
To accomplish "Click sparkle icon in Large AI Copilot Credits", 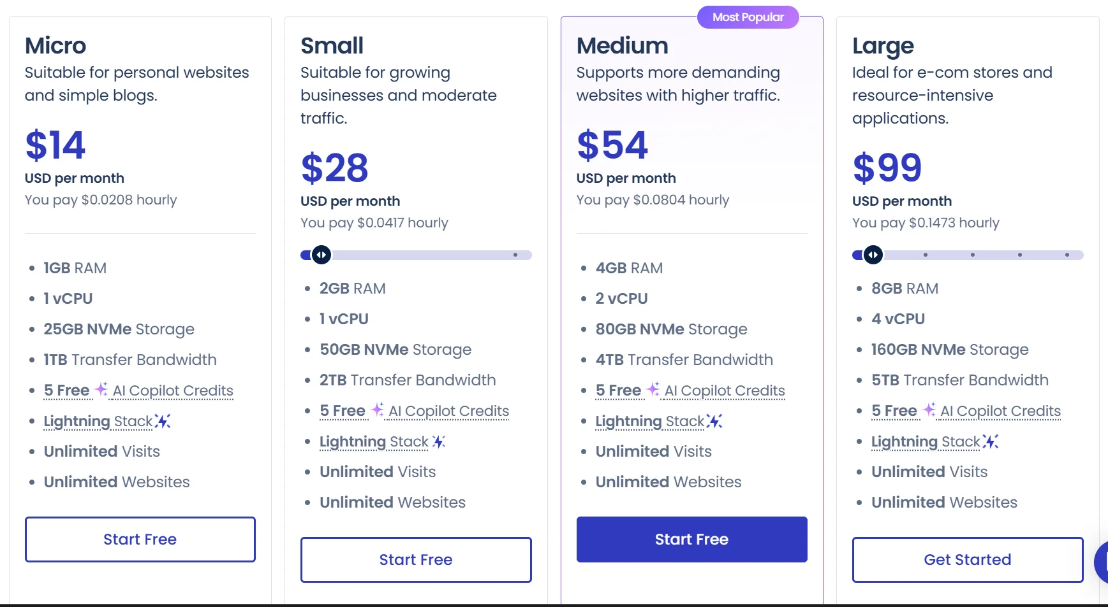I will coord(929,410).
